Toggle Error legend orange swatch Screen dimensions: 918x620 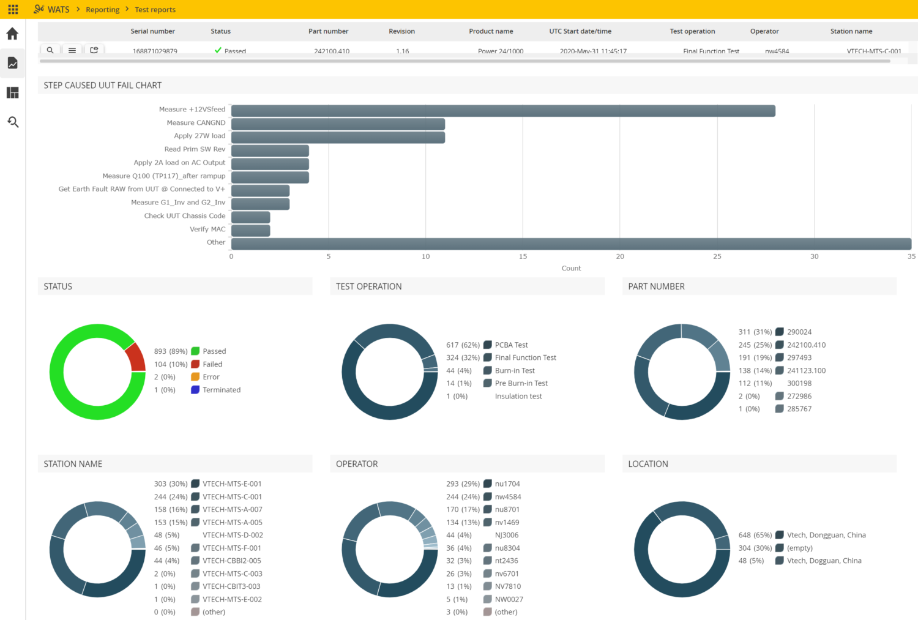point(195,377)
